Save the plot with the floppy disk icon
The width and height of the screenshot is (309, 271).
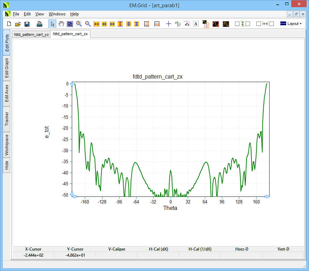point(27,24)
